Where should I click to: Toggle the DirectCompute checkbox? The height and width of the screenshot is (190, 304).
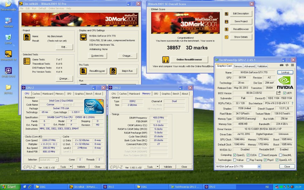[260, 155]
